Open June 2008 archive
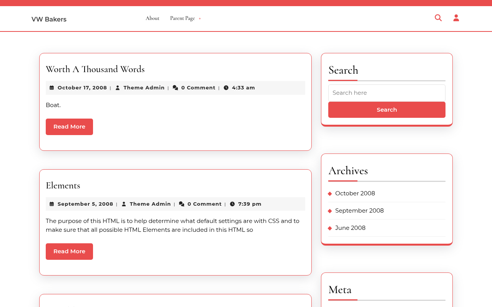 (350, 228)
